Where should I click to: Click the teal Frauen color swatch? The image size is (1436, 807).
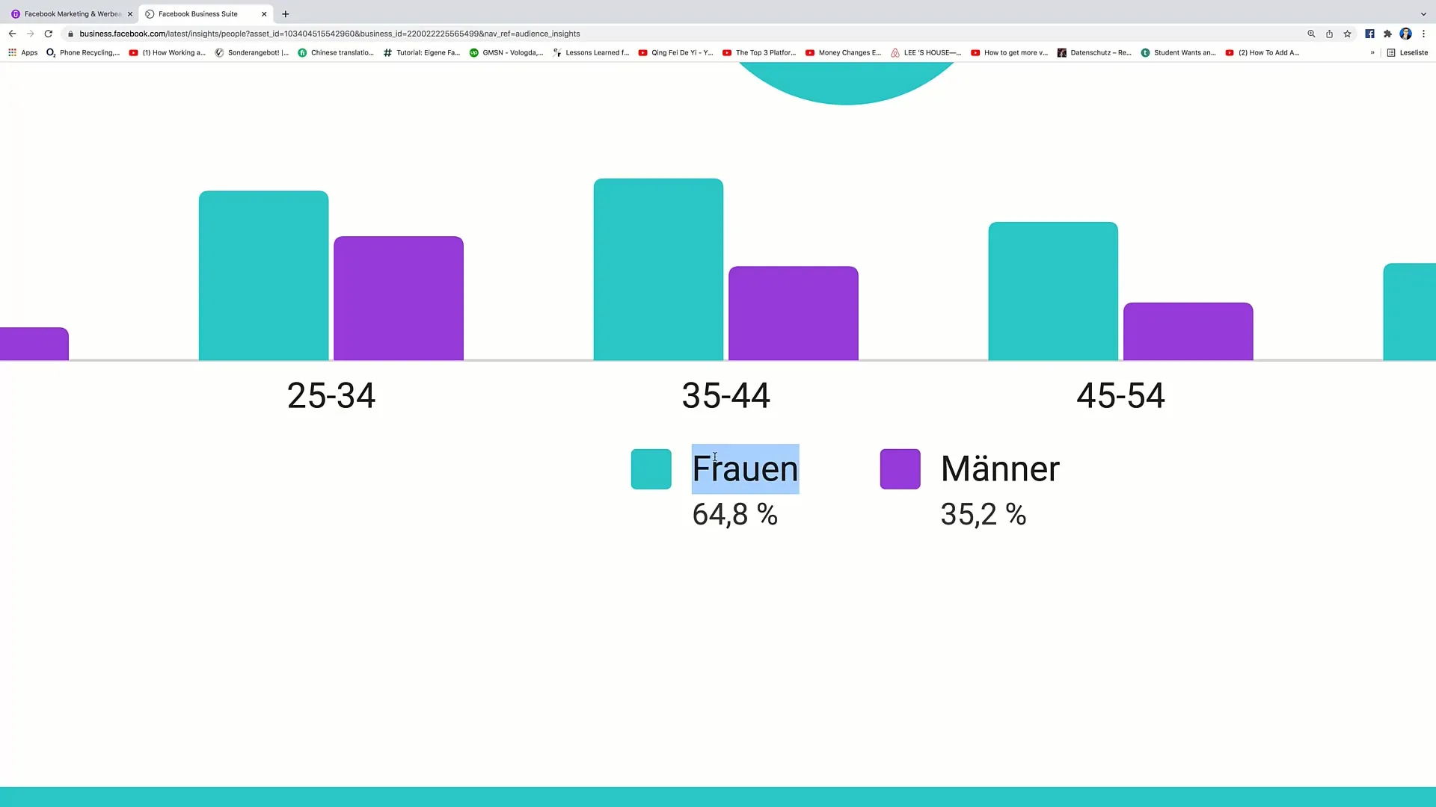tap(651, 468)
